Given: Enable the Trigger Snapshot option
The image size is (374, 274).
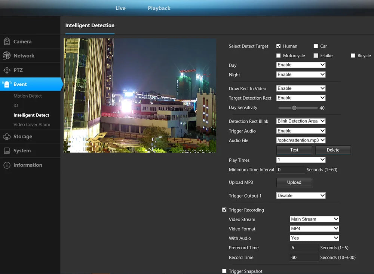Looking at the screenshot, I should click(224, 271).
